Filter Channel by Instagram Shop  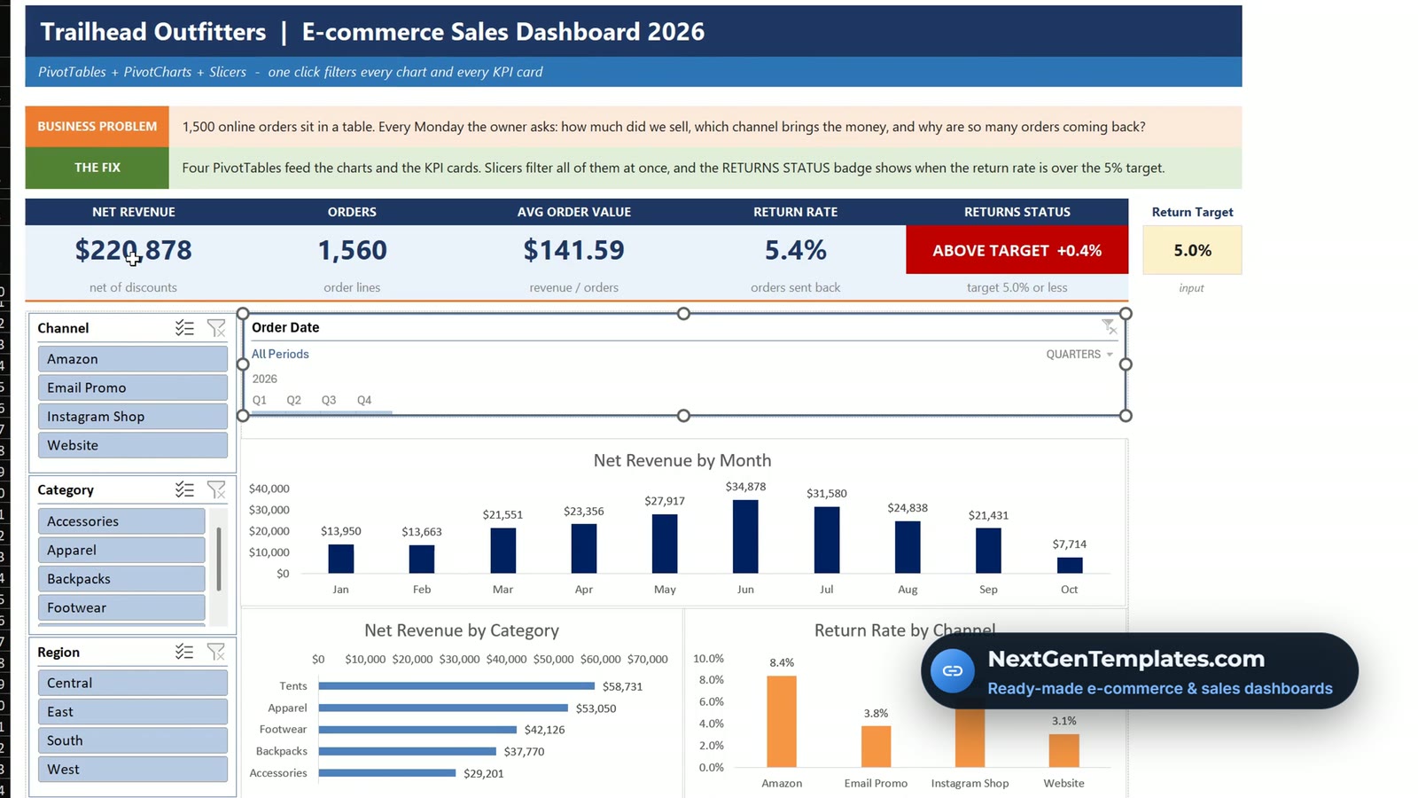point(133,417)
